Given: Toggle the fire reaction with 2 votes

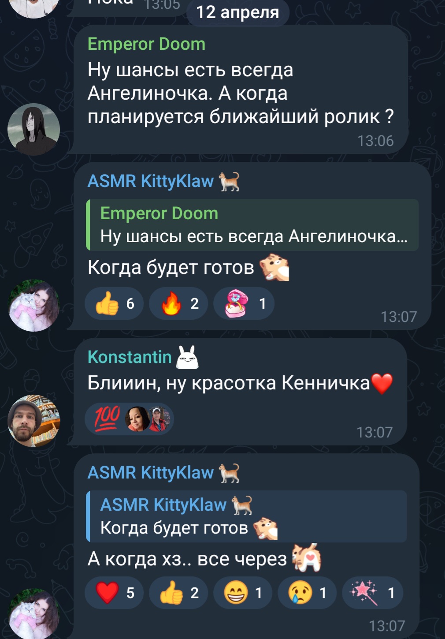Looking at the screenshot, I should [x=178, y=303].
